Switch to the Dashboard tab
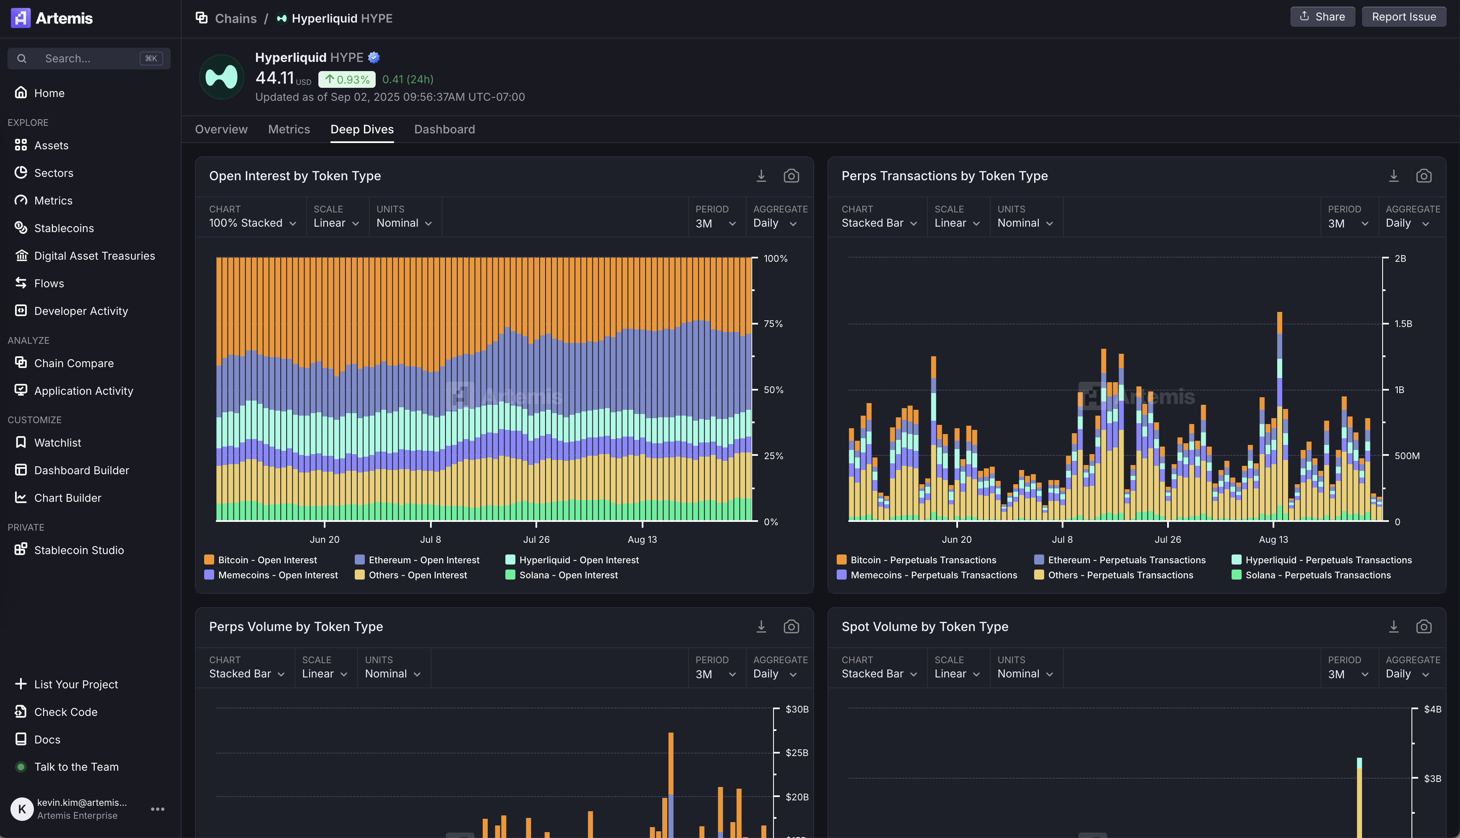This screenshot has width=1460, height=838. coord(444,129)
